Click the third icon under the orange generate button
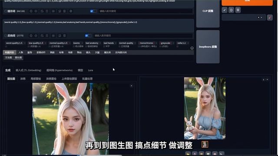The height and width of the screenshot is (156, 278). click(x=238, y=10)
